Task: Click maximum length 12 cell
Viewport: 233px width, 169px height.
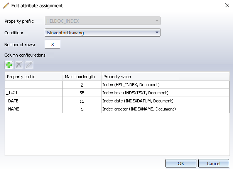Action: (82, 101)
